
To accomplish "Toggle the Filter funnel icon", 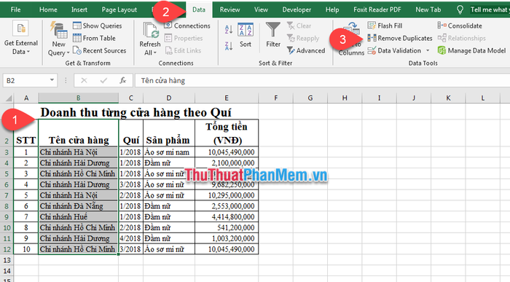I will [273, 35].
